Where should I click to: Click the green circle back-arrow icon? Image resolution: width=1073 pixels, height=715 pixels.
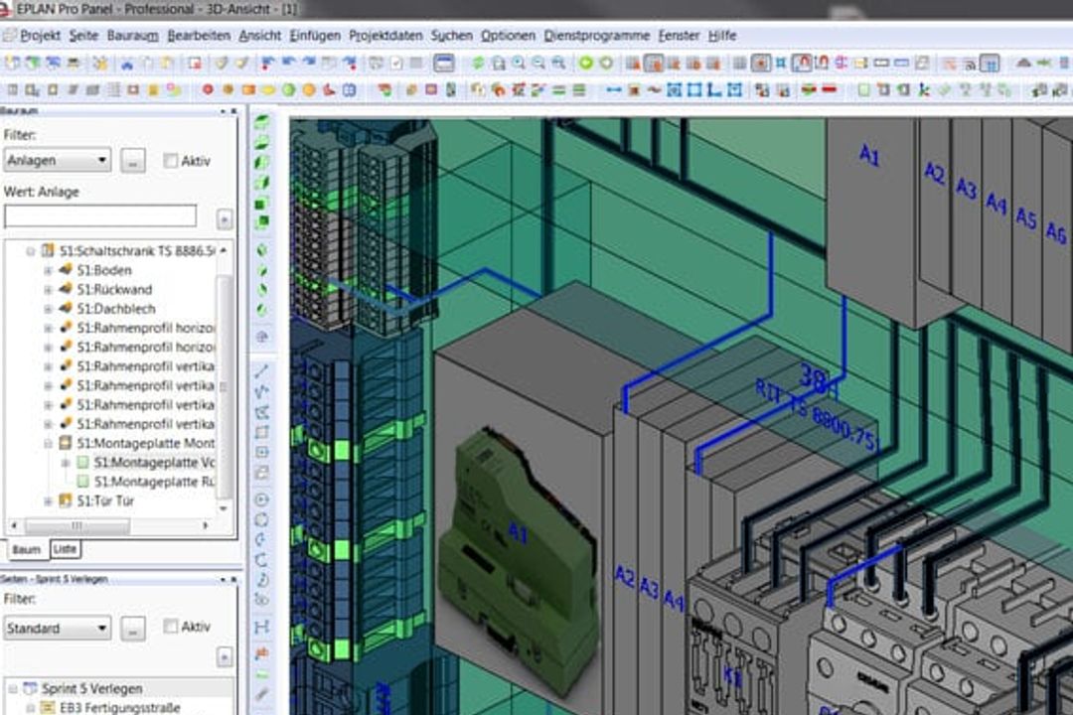(x=586, y=64)
